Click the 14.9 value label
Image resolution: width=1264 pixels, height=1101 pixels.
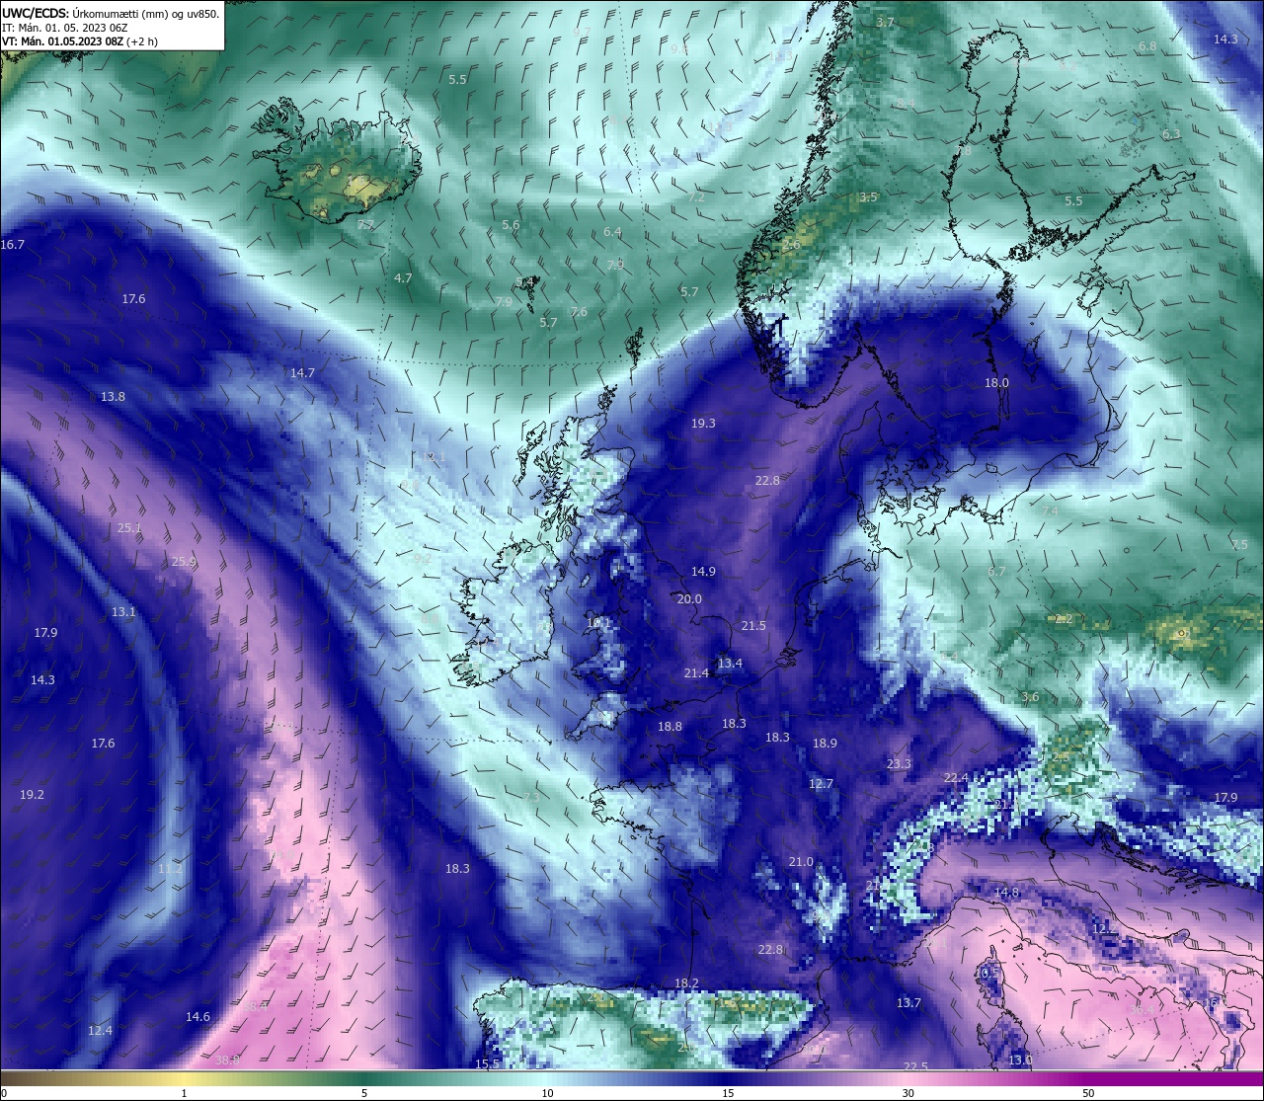[703, 571]
